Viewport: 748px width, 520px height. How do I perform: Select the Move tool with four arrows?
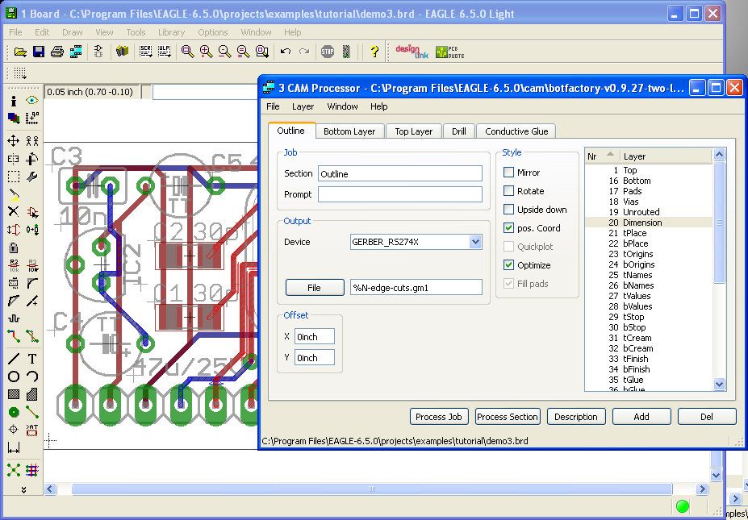coord(14,140)
